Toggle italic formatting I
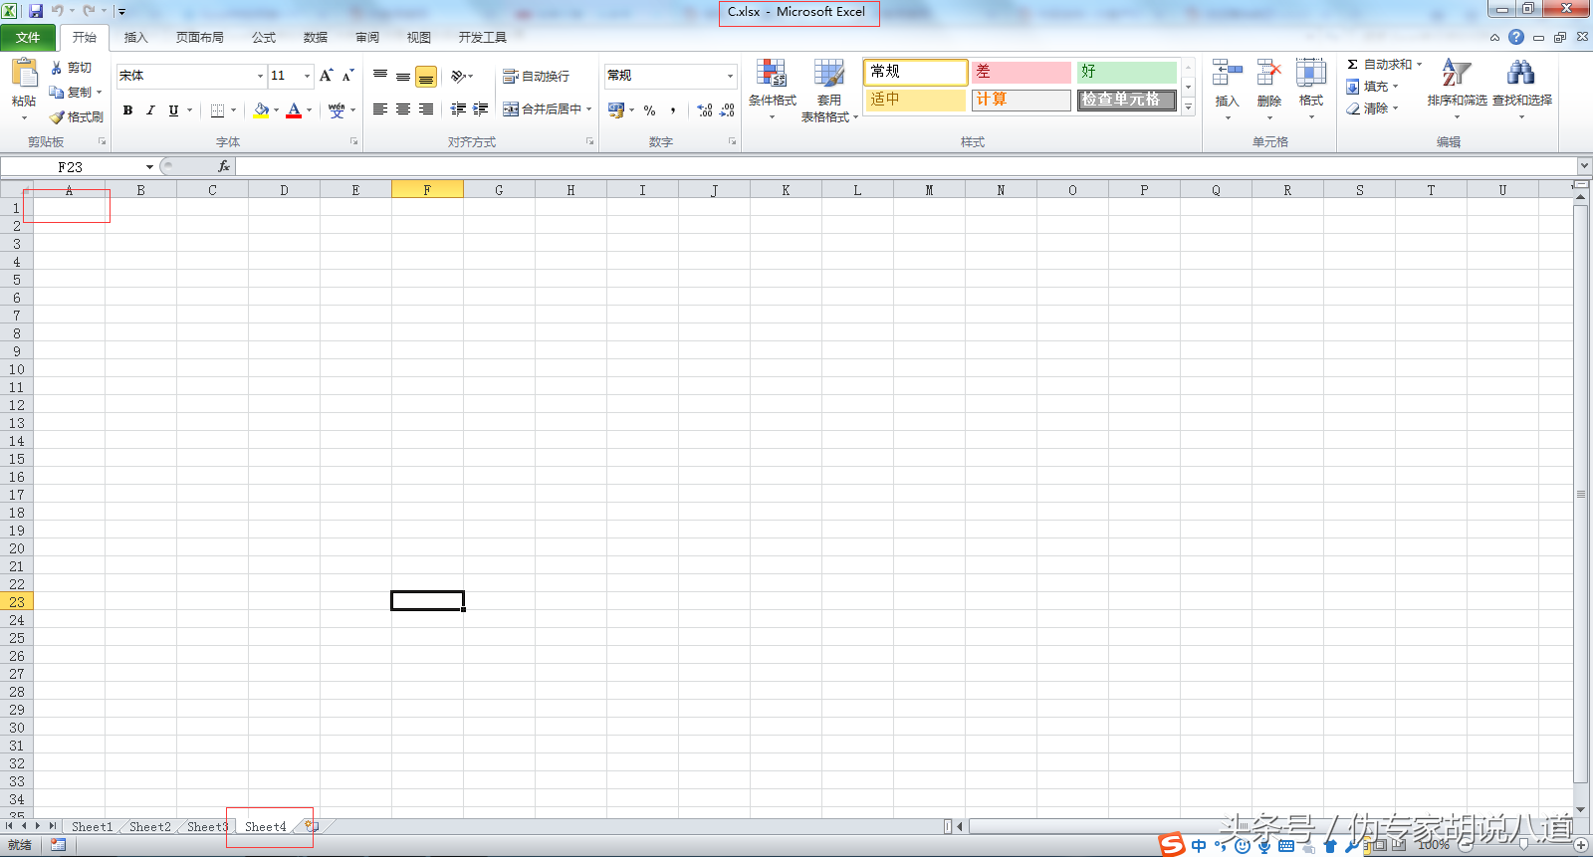Screen dimensions: 1593x857 click(150, 110)
